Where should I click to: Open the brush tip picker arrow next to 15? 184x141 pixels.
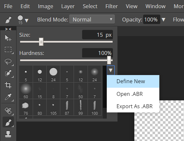[x=27, y=20]
